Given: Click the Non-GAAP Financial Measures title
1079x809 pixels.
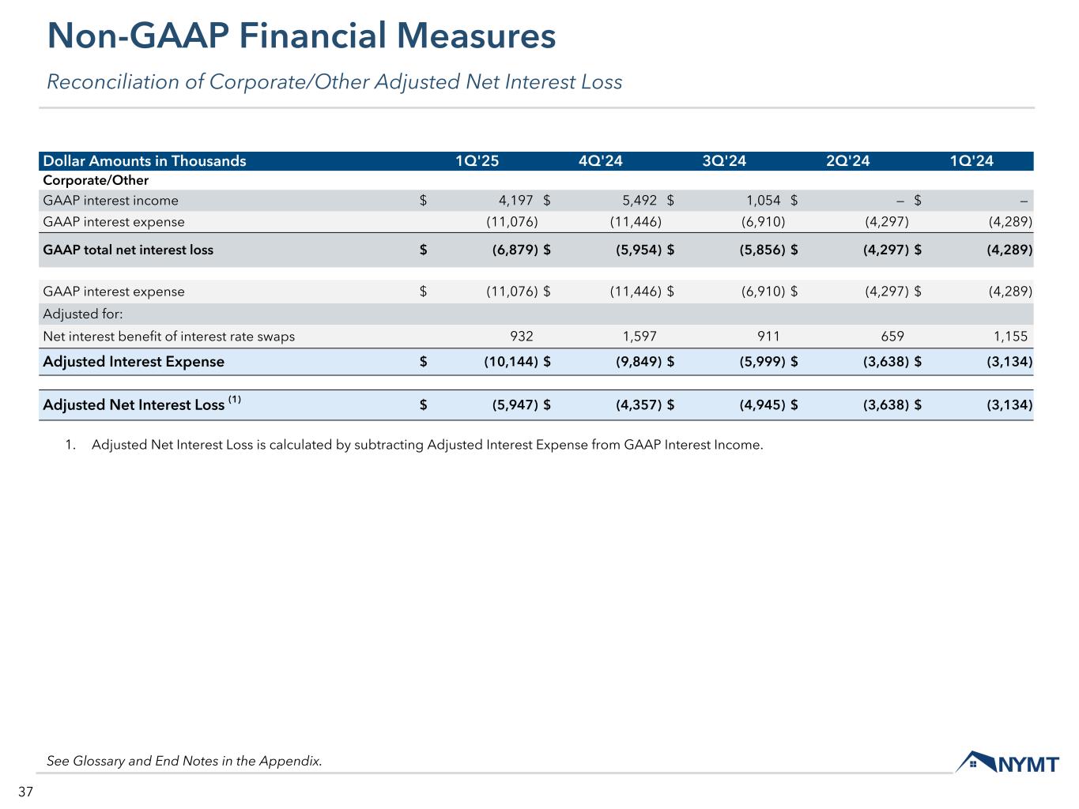Looking at the screenshot, I should pyautogui.click(x=301, y=36).
